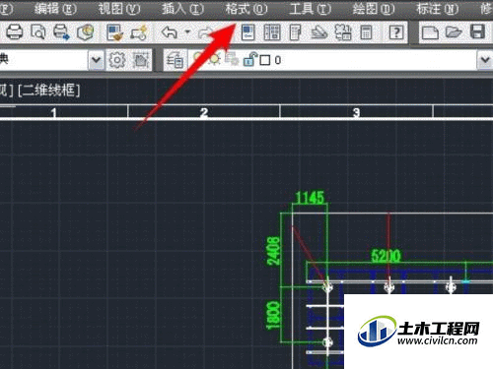Click the Plot (print) icon
This screenshot has width=493, height=369.
pos(14,32)
